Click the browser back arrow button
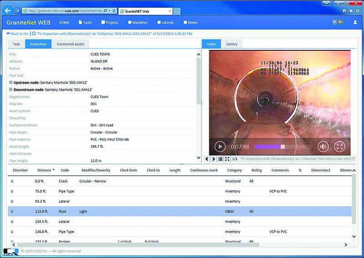Viewport: 364px width, 258px height. 7,10
